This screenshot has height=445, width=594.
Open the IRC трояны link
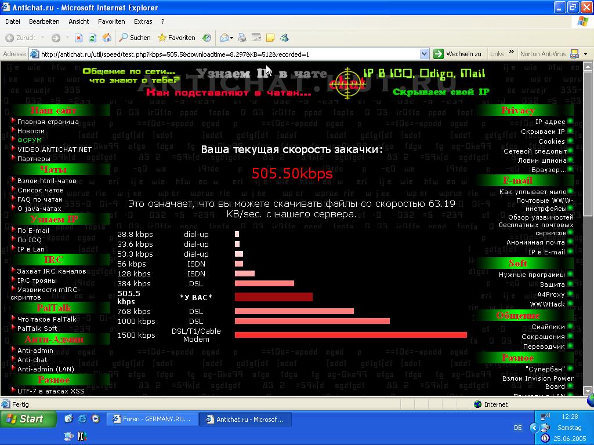tap(37, 280)
